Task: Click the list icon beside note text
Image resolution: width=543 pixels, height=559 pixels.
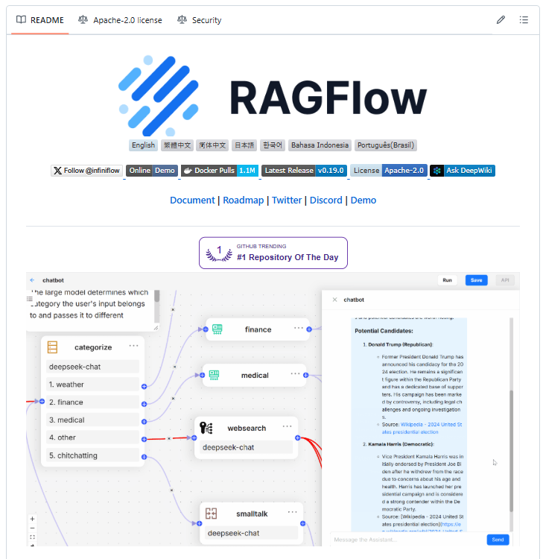Action: pyautogui.click(x=29, y=299)
